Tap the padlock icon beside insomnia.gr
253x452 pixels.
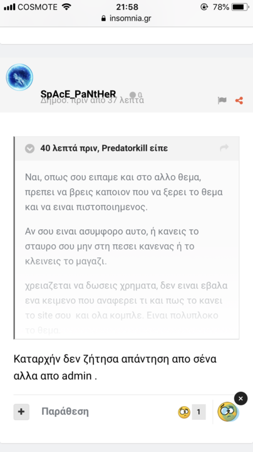103,18
